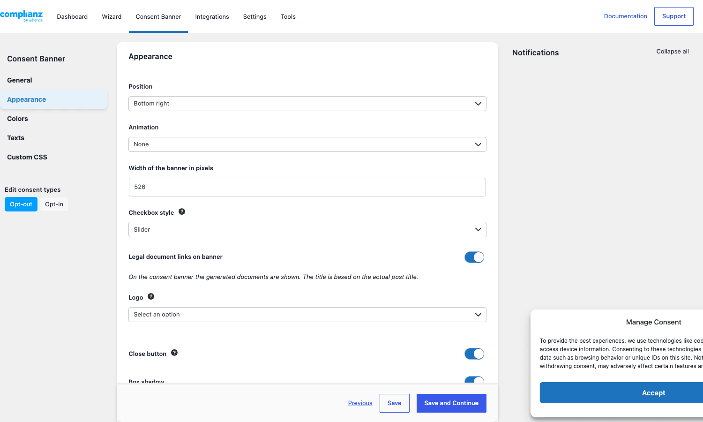The height and width of the screenshot is (422, 703).
Task: Open the Position dropdown
Action: pos(307,104)
